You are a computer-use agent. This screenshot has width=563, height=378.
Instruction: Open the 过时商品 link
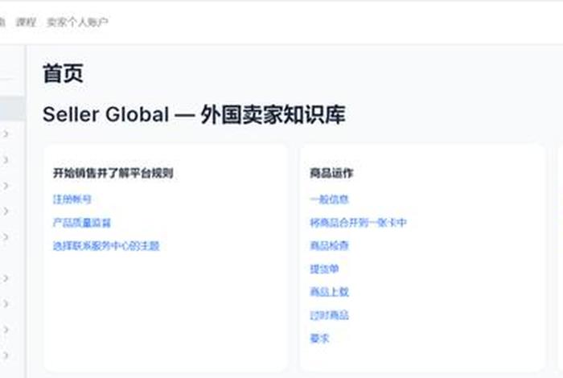click(x=329, y=315)
